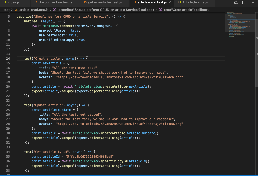Open the More Actions ellipsis menu
258x176 pixels.
click(x=253, y=2)
